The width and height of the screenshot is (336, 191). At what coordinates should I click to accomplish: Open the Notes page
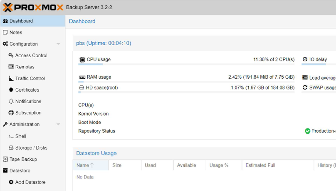pos(32,32)
